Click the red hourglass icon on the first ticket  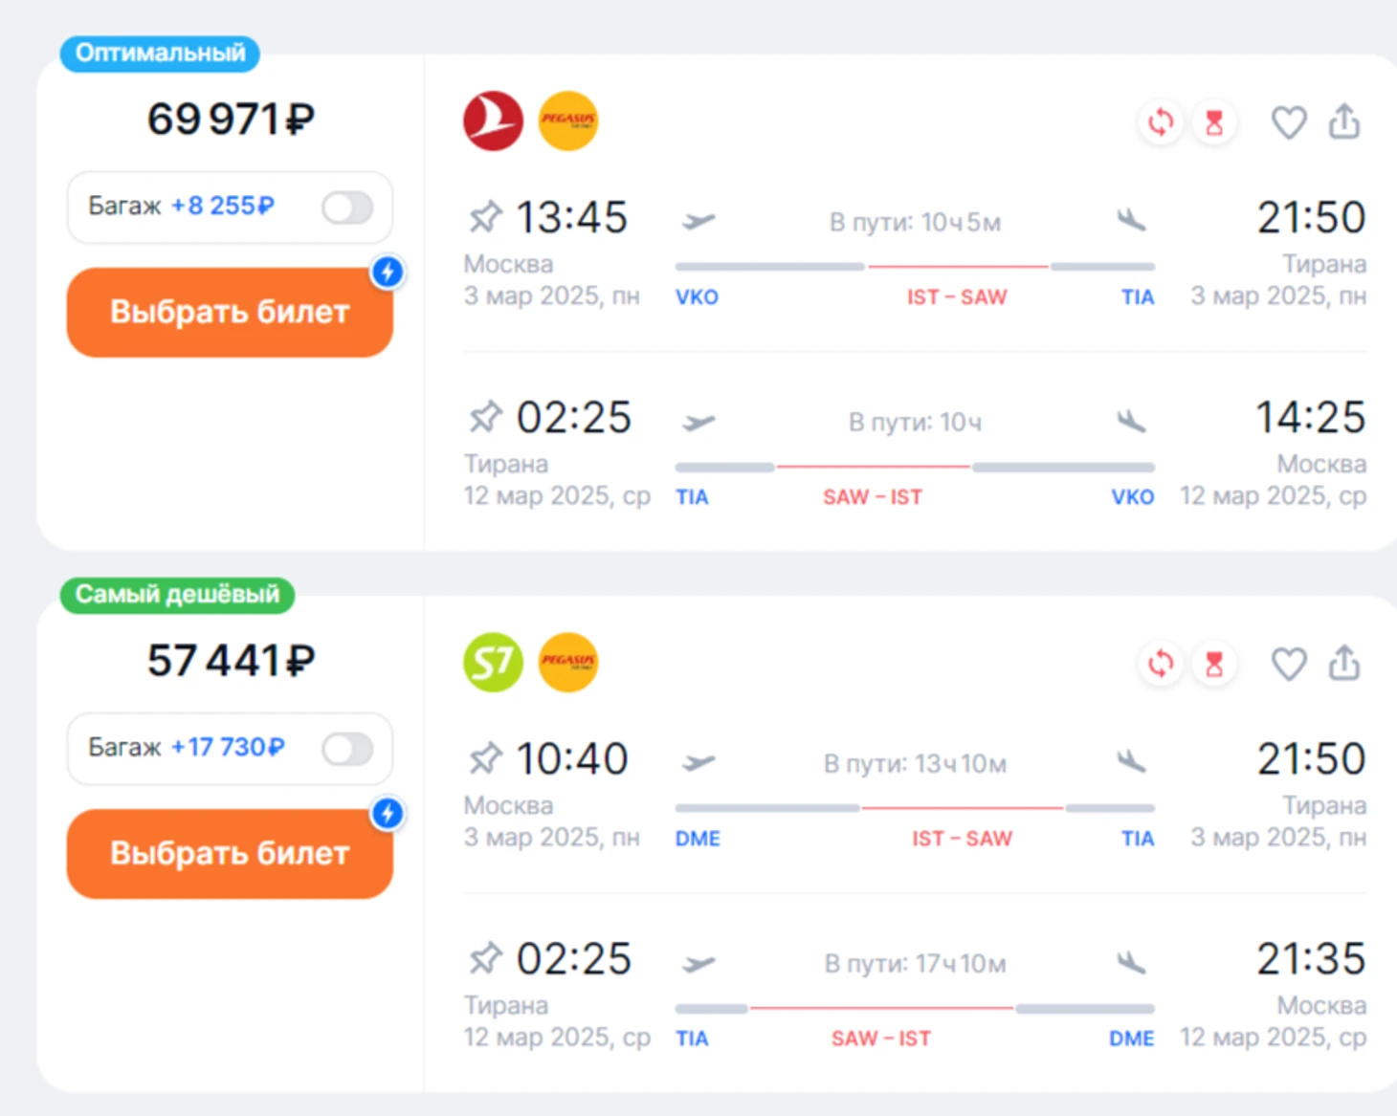[x=1214, y=122]
